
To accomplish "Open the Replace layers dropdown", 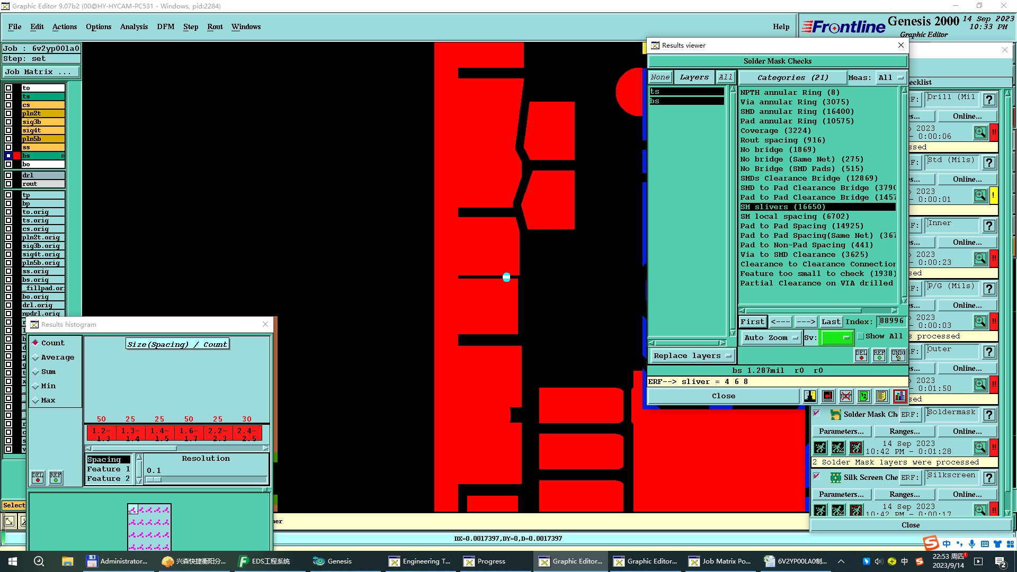I will pos(692,356).
